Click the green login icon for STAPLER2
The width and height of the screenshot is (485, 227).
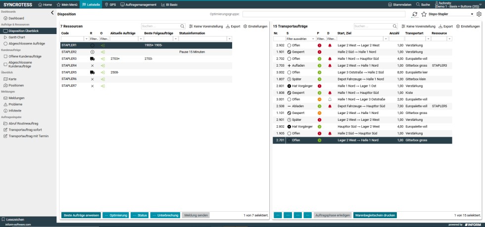[x=102, y=52]
